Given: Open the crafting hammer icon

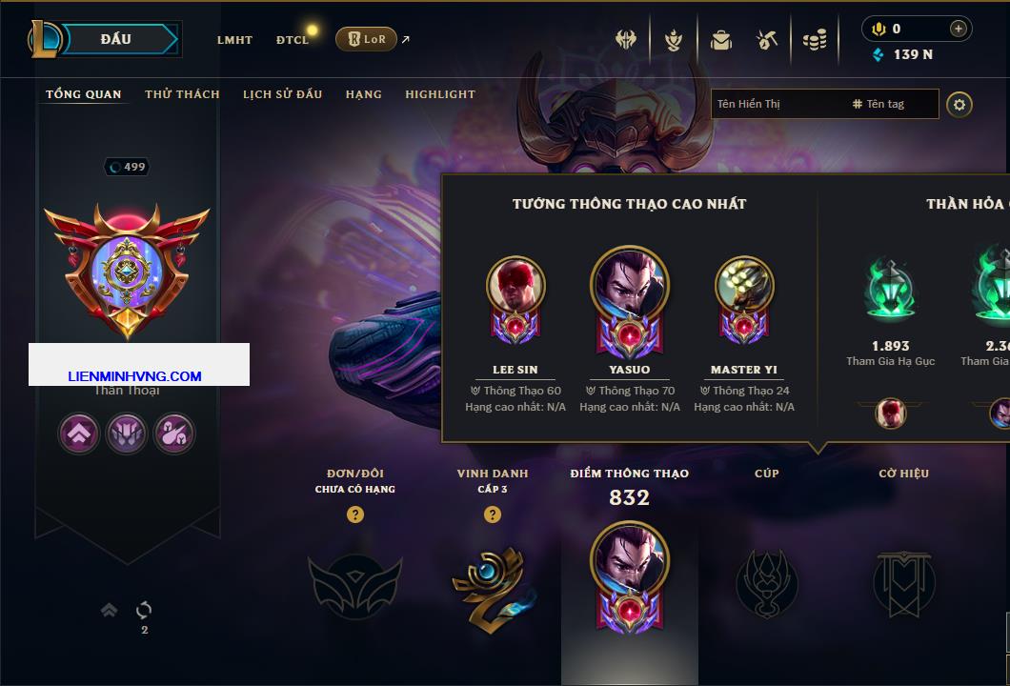Looking at the screenshot, I should click(x=766, y=41).
